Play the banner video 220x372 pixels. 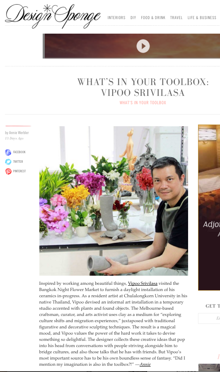pos(143,46)
